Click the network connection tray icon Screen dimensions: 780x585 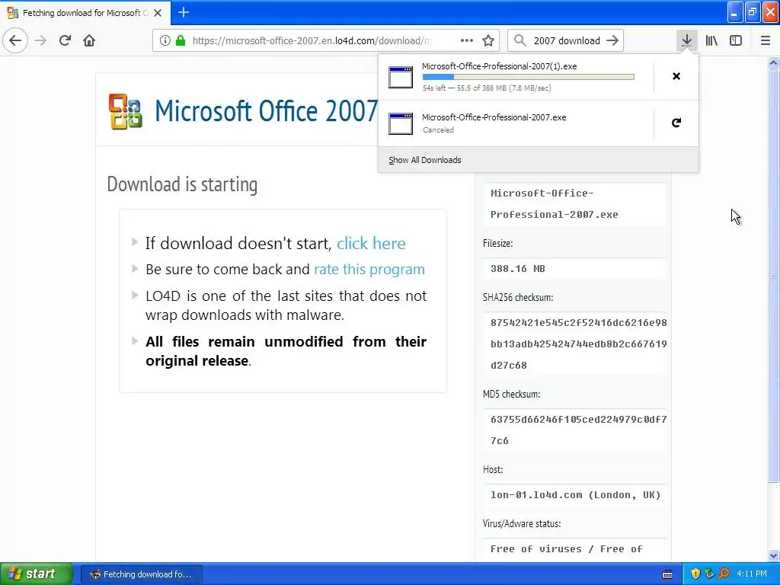point(709,574)
